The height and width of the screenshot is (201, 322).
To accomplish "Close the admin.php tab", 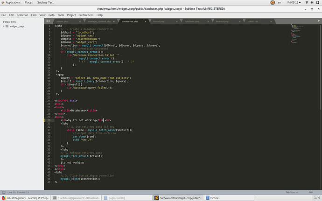I will pos(80,21).
